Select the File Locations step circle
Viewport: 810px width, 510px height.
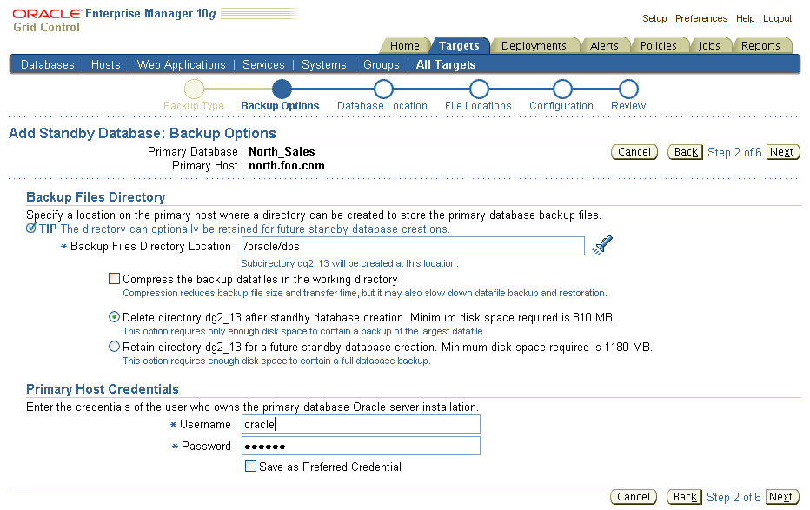[x=479, y=88]
